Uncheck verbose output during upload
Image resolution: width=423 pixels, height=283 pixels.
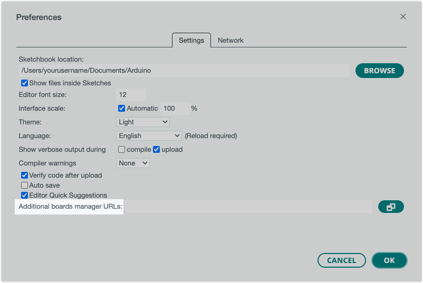(156, 150)
